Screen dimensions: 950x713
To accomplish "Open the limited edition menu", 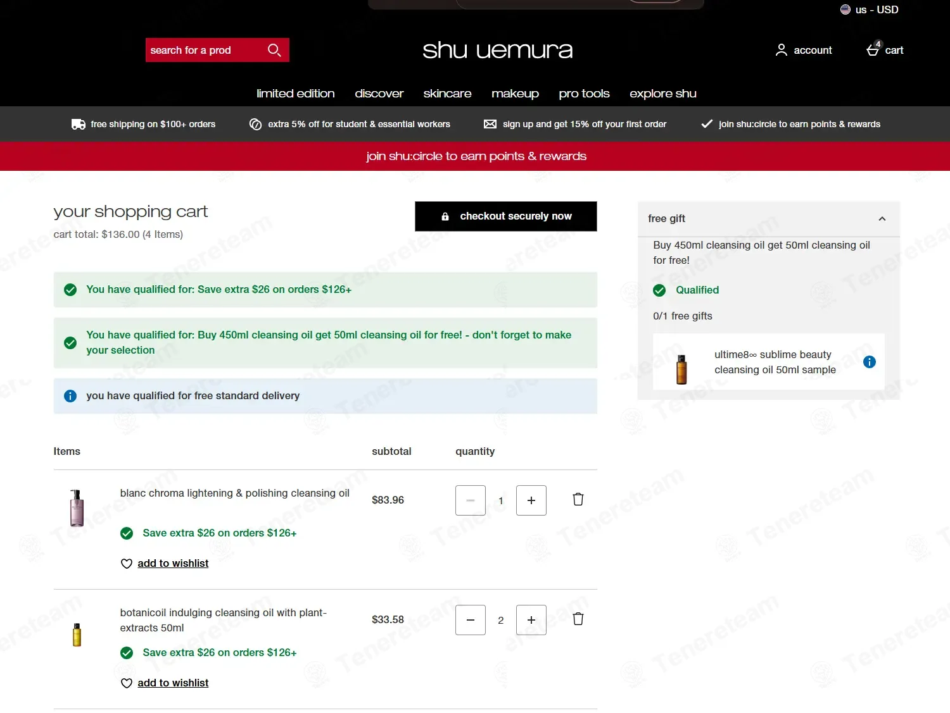I will pyautogui.click(x=296, y=94).
